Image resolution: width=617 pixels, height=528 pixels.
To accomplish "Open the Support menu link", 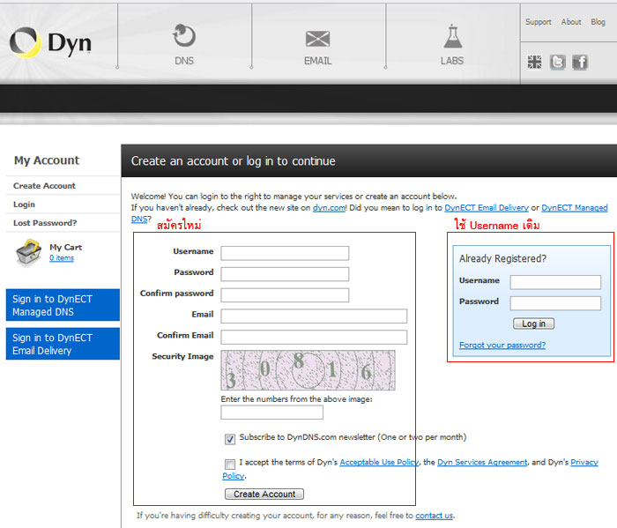I will pos(538,22).
